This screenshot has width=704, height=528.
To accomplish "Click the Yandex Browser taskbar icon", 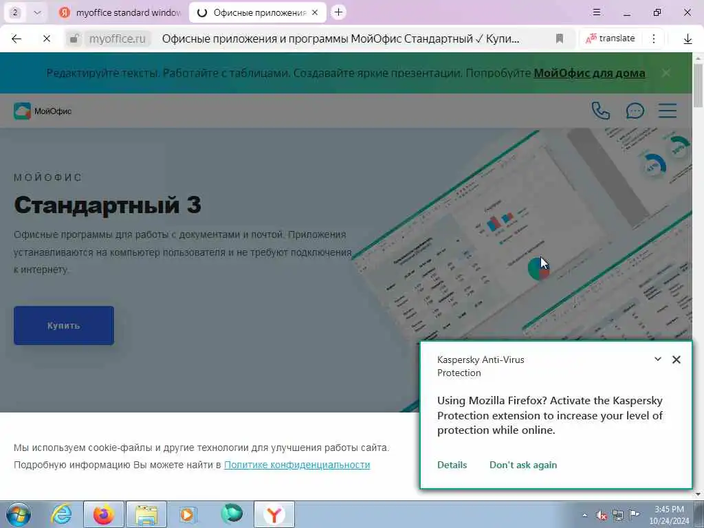I will [274, 514].
